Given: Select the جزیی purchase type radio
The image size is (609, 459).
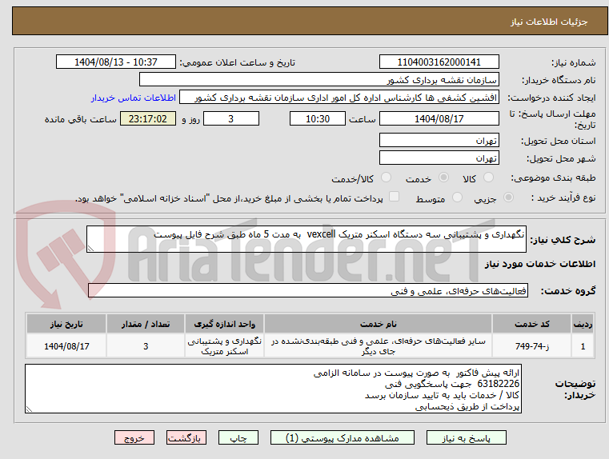Looking at the screenshot, I should pyautogui.click(x=508, y=198).
